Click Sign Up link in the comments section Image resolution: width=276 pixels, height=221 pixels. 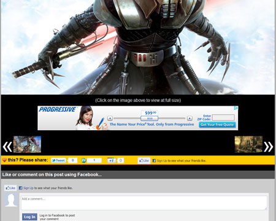tap(28, 188)
